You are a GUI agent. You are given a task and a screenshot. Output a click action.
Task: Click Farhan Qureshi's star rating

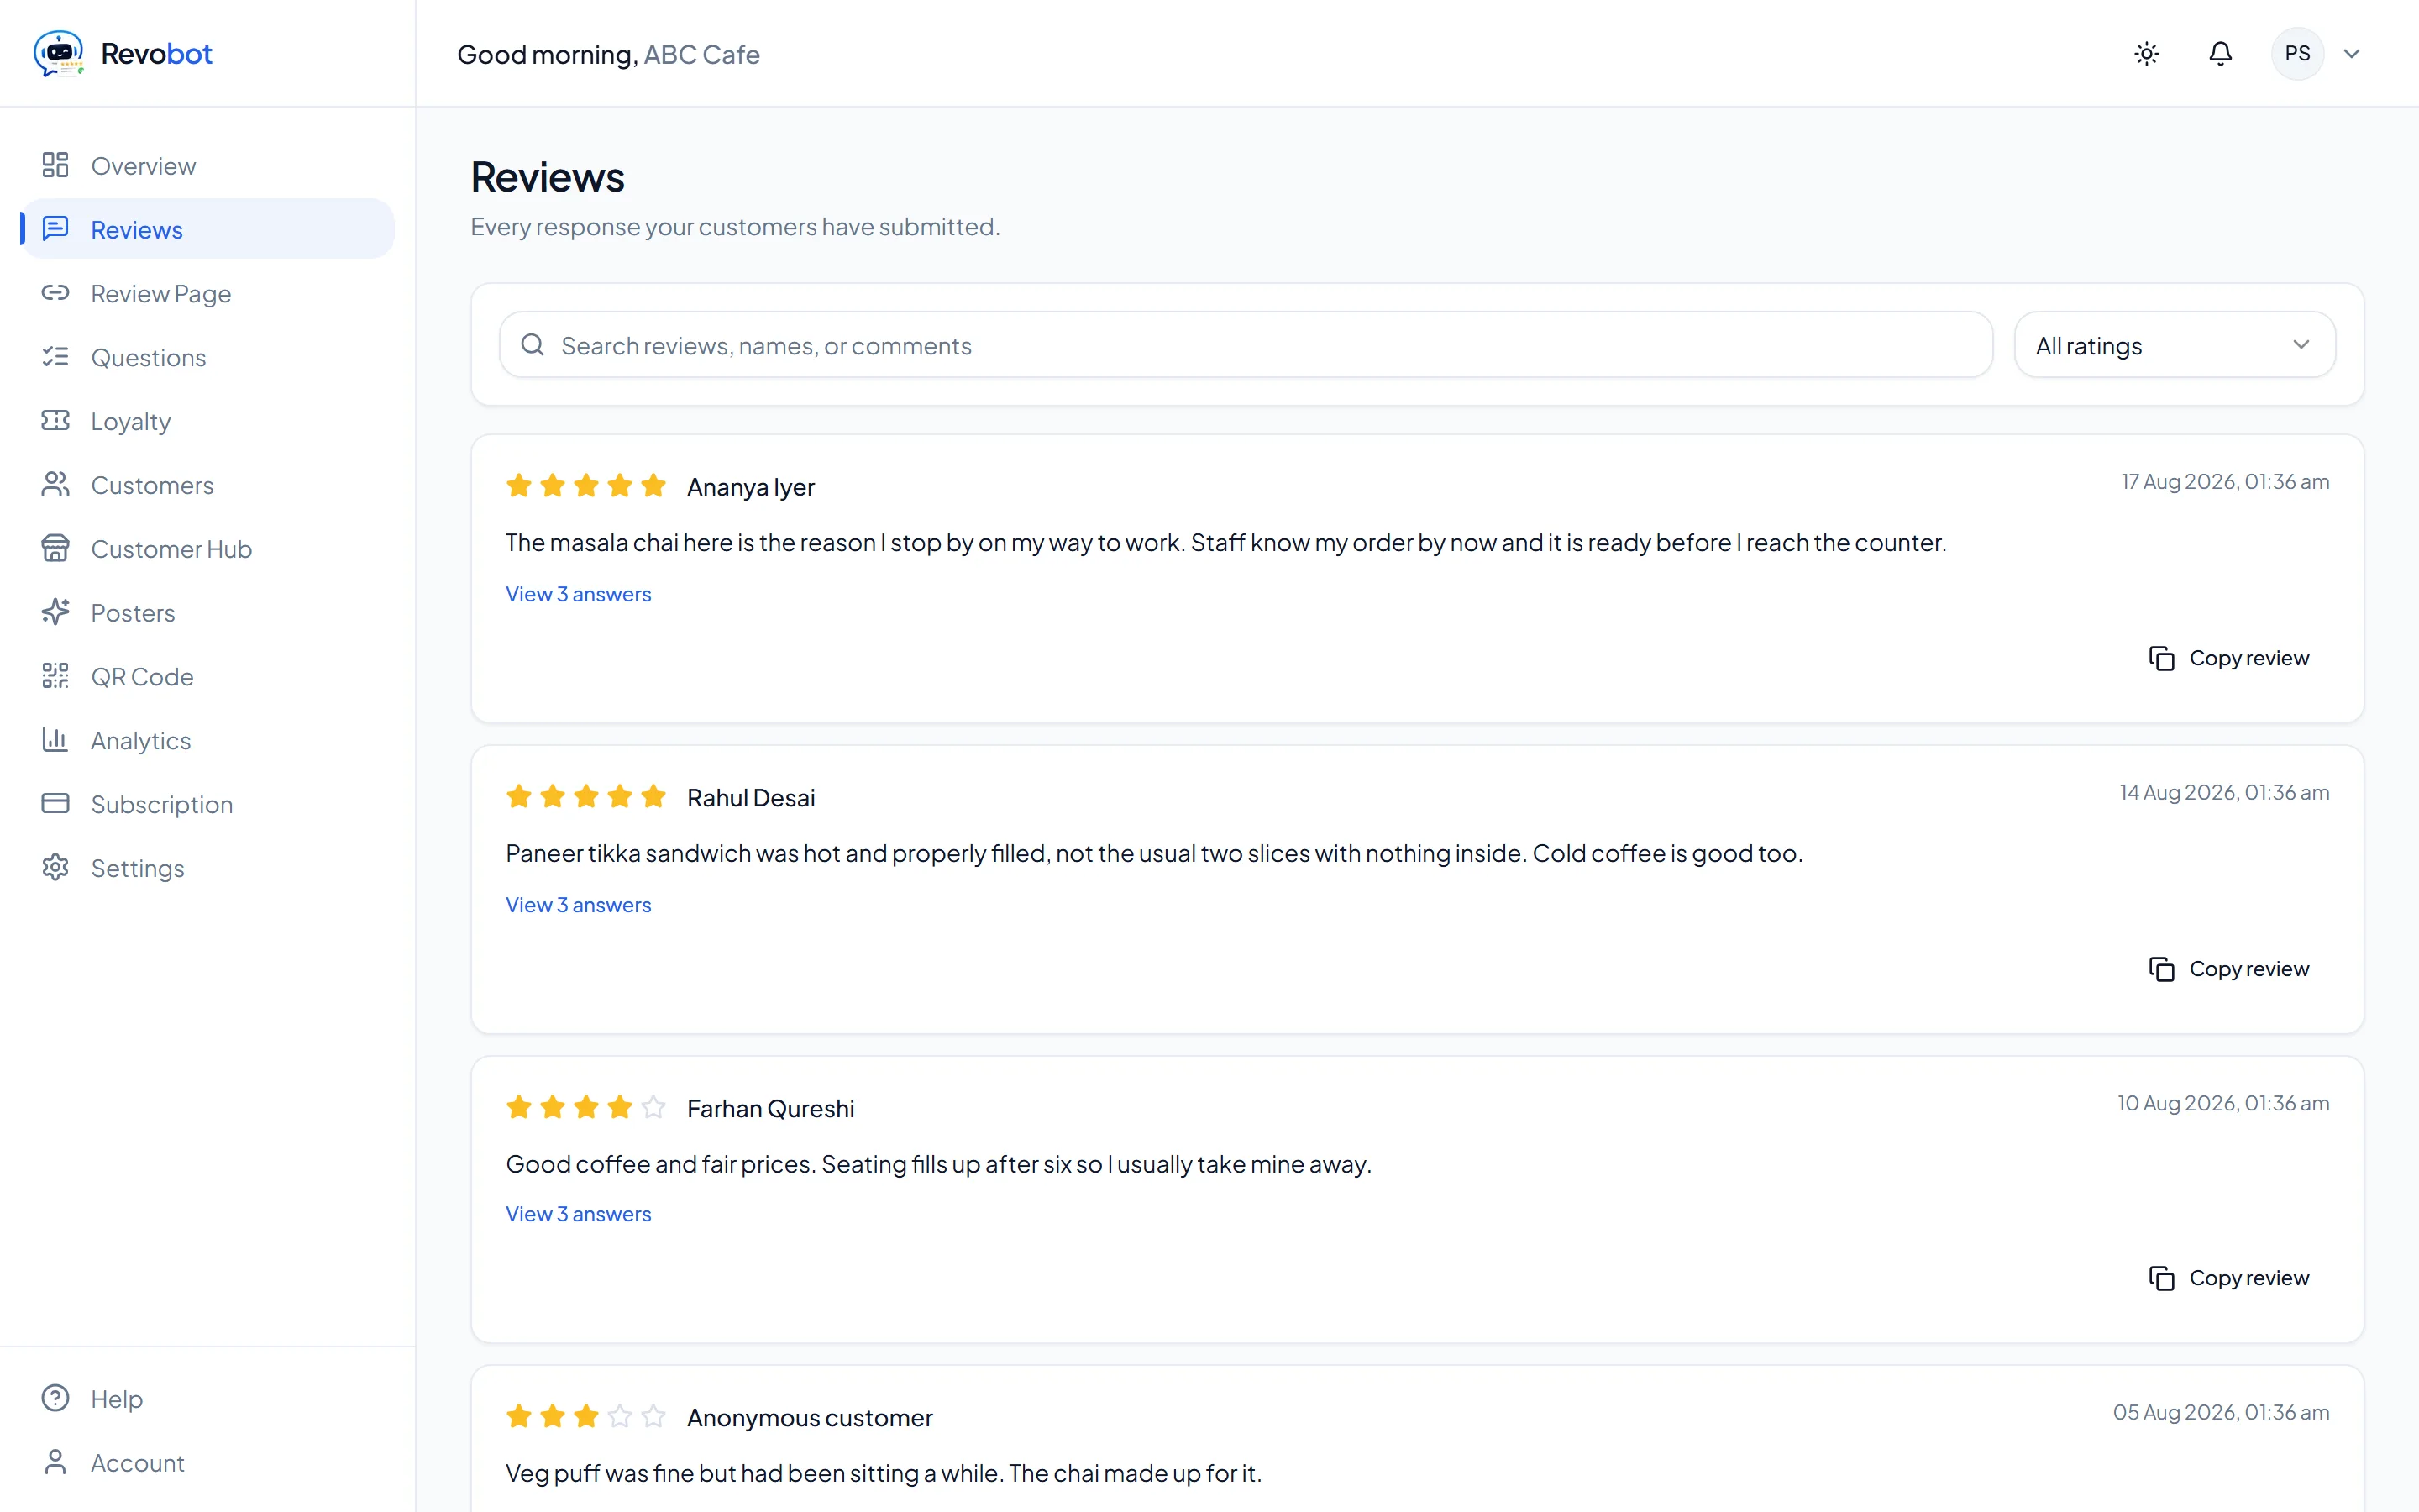585,1107
